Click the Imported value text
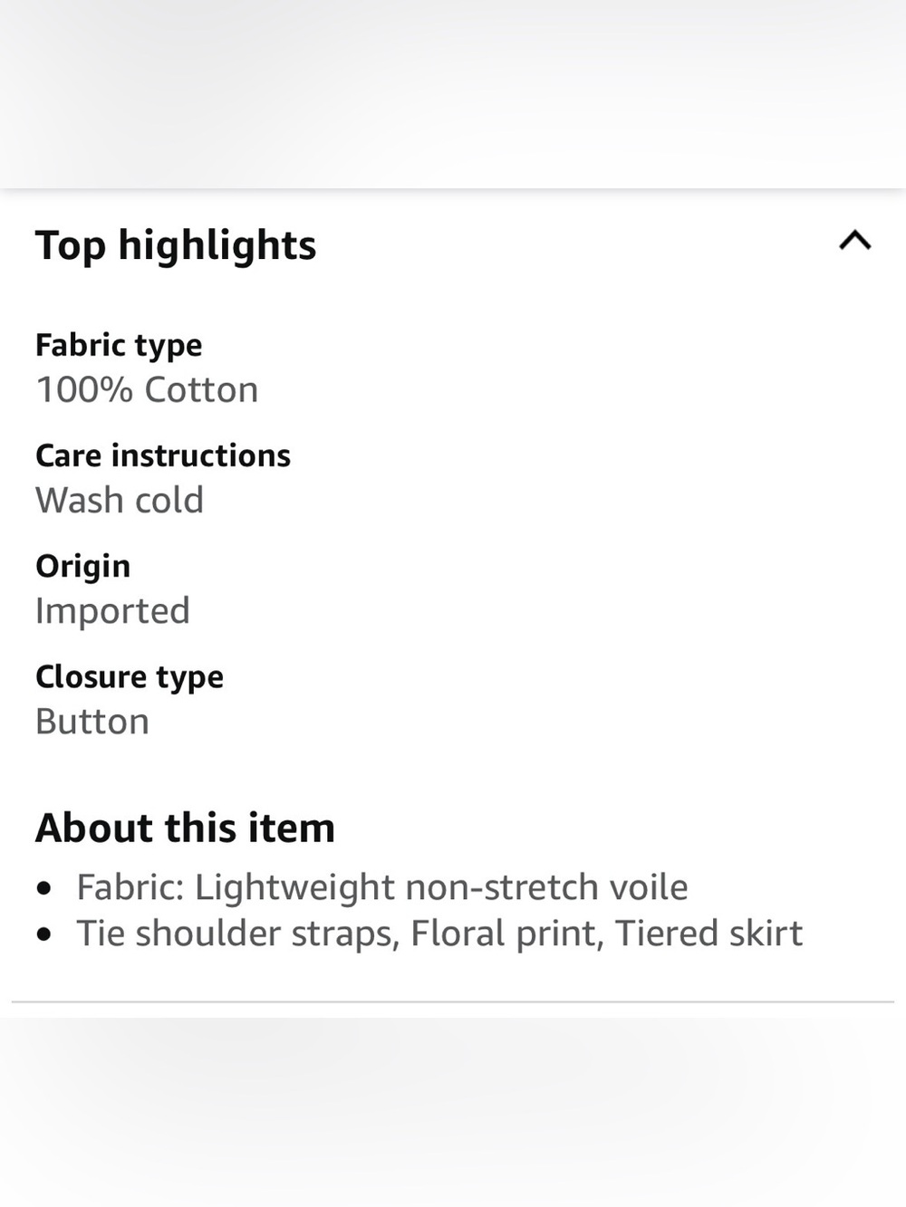This screenshot has height=1207, width=906. 112,611
